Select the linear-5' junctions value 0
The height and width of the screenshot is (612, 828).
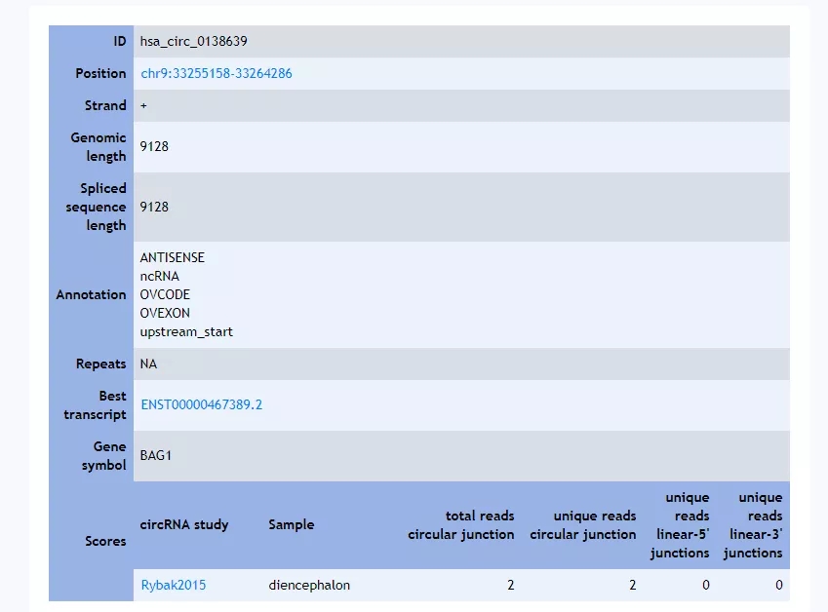pos(706,585)
